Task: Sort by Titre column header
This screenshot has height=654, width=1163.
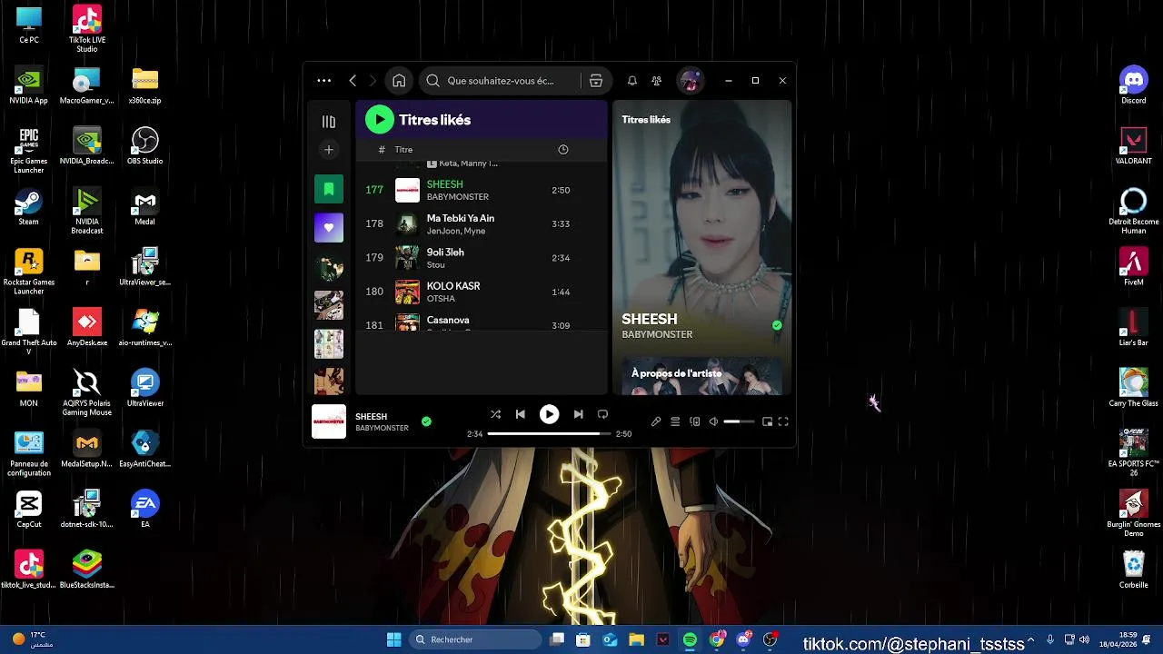Action: (403, 150)
